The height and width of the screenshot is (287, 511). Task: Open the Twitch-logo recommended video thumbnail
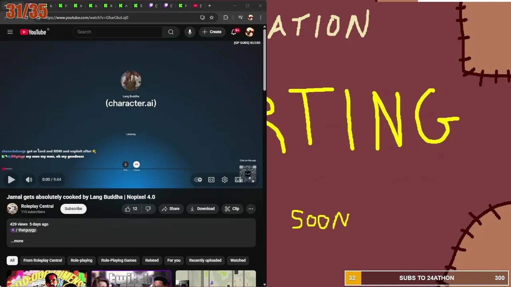coord(131,279)
